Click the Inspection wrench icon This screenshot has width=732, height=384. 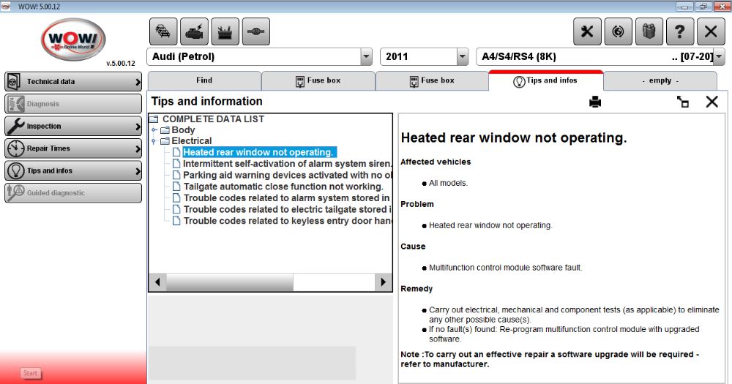(15, 126)
